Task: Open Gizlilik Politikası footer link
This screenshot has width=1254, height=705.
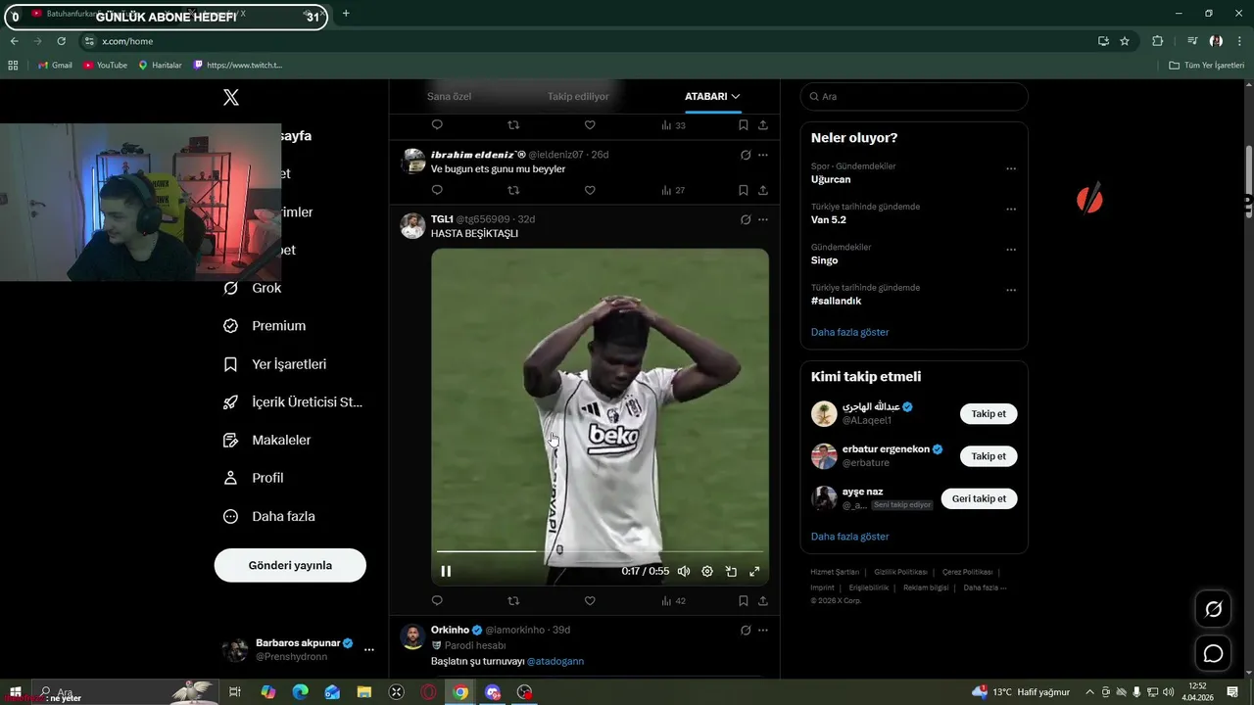Action: click(900, 572)
